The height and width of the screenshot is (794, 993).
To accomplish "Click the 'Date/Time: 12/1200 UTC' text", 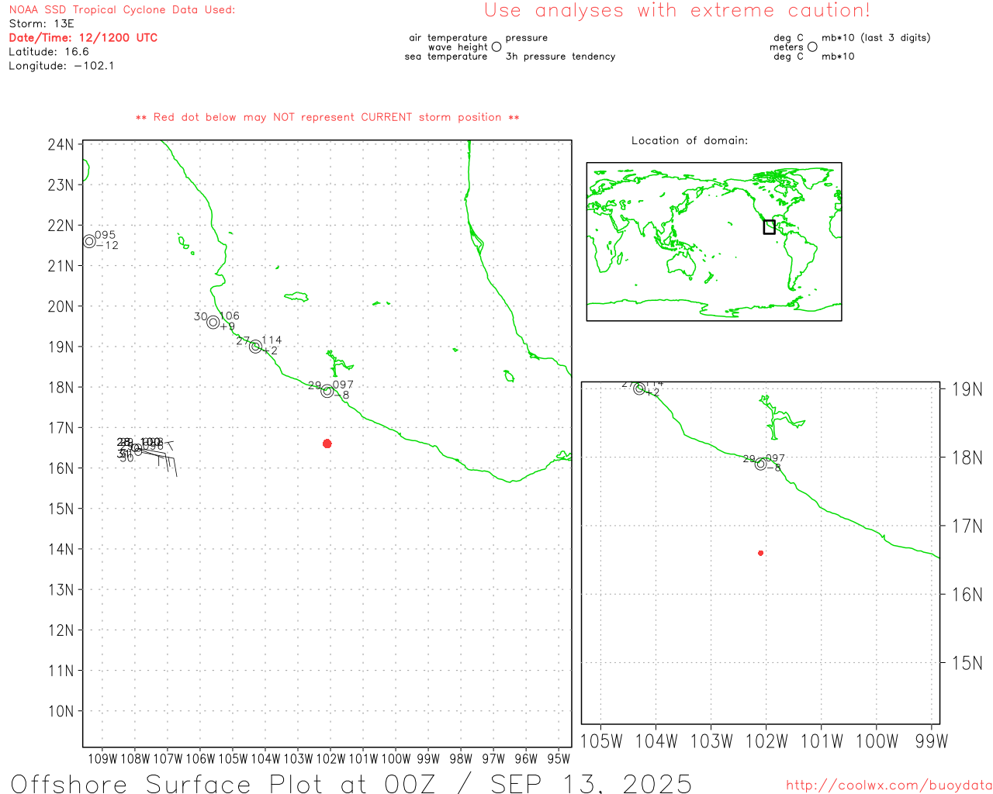I will point(83,38).
